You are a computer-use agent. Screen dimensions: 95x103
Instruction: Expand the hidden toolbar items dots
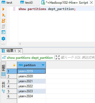point(3,44)
